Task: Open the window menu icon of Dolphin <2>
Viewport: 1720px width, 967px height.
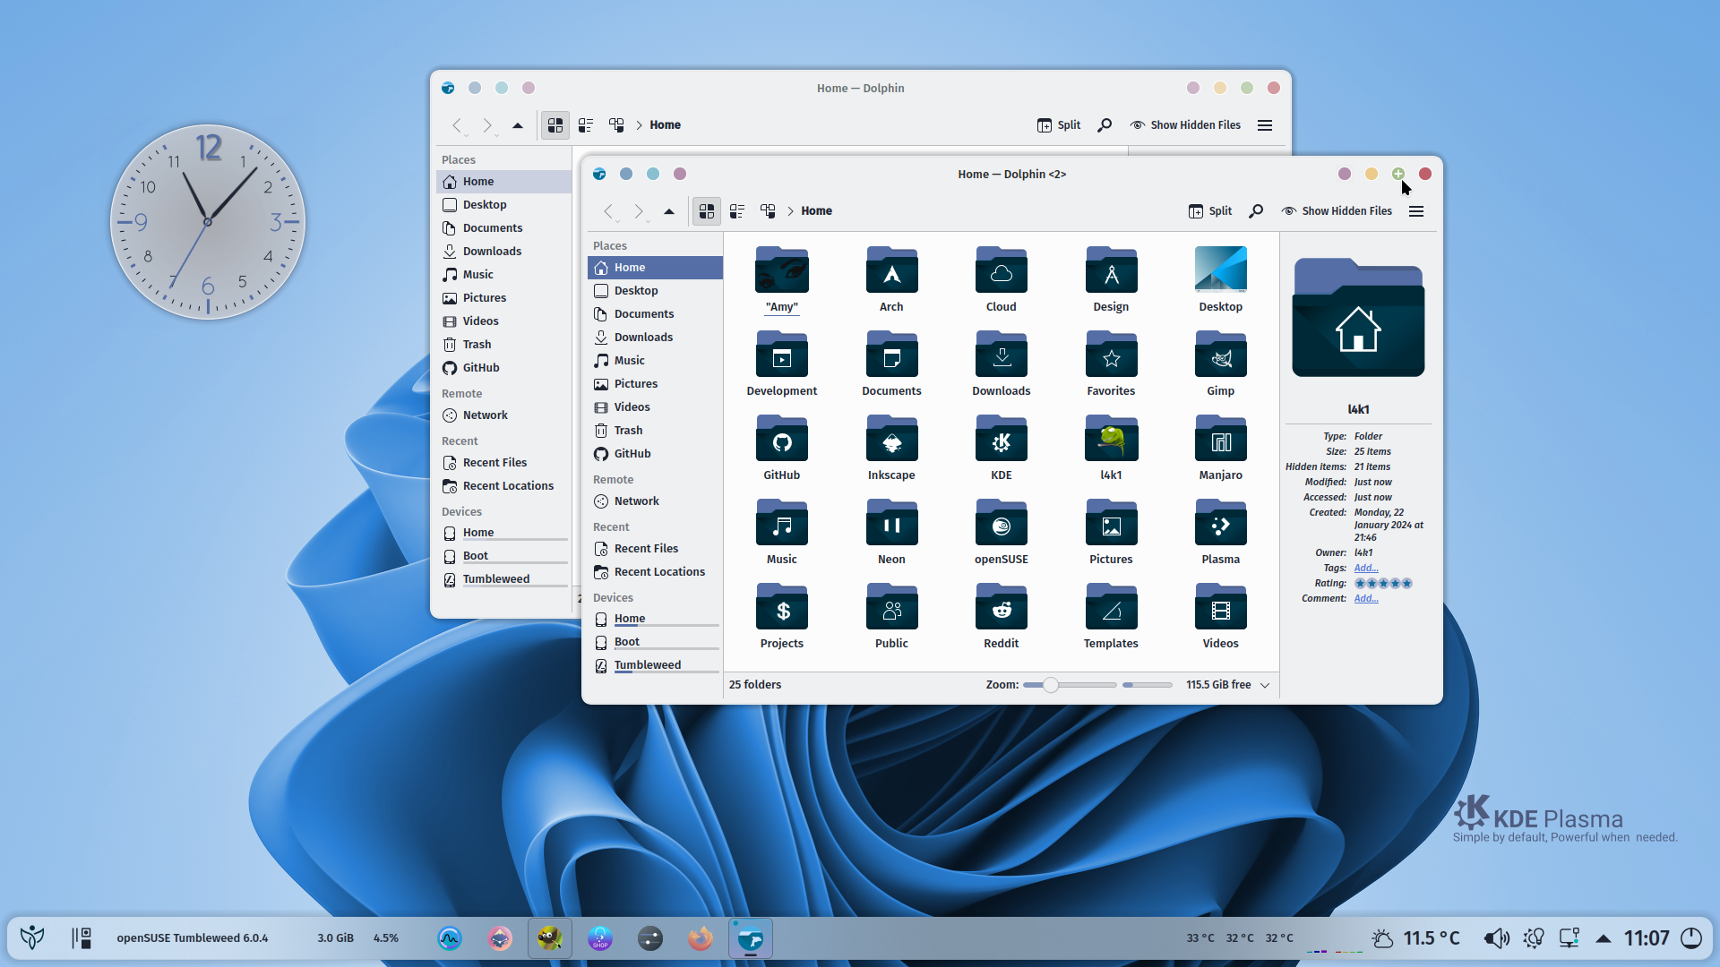Action: click(599, 174)
